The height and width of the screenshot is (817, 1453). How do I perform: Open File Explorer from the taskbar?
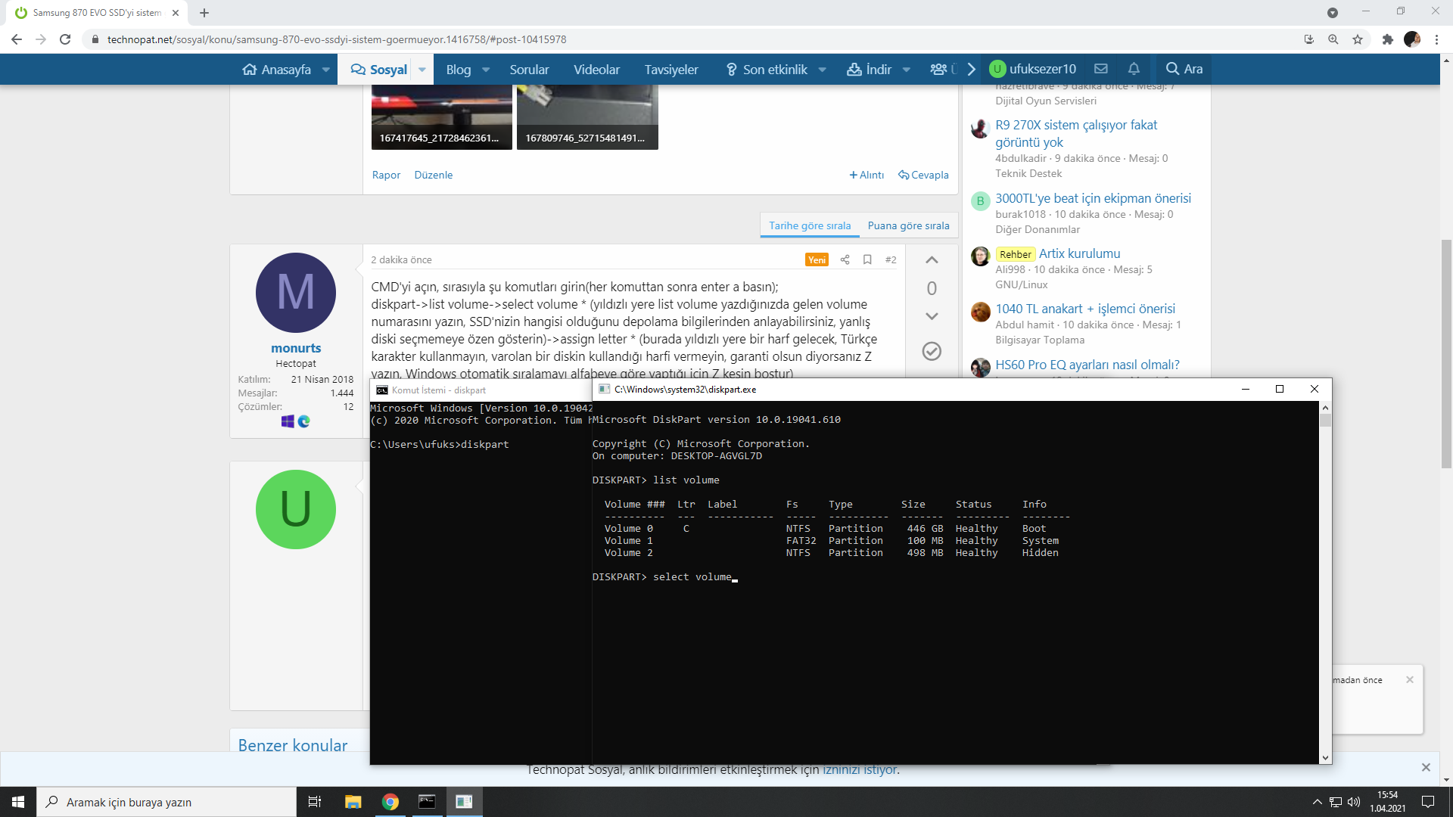(x=353, y=802)
